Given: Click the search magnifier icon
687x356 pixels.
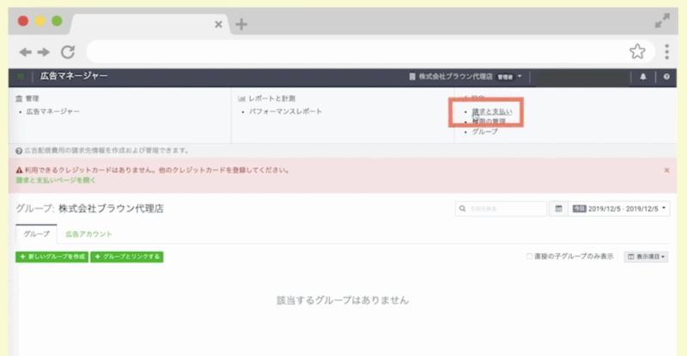Looking at the screenshot, I should tap(462, 208).
